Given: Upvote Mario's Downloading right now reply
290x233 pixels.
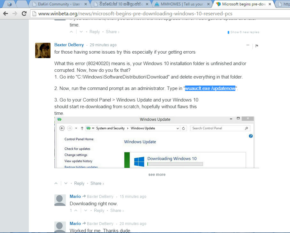Looking at the screenshot, I should tap(76, 210).
